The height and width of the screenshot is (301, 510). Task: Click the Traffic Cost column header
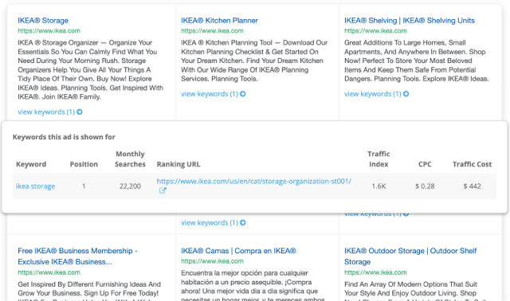pos(472,164)
